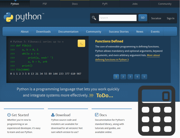Open the About navigation menu
180x138 pixels.
point(24,32)
